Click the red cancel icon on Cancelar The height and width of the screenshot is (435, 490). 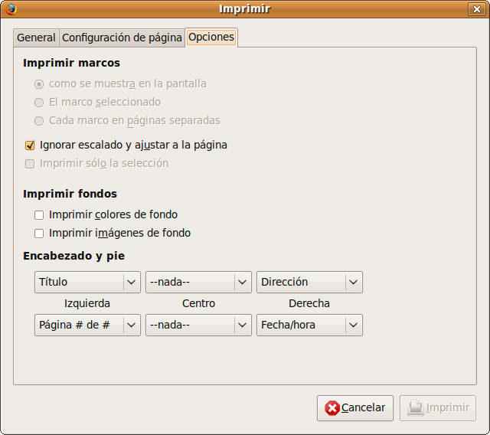coord(332,408)
